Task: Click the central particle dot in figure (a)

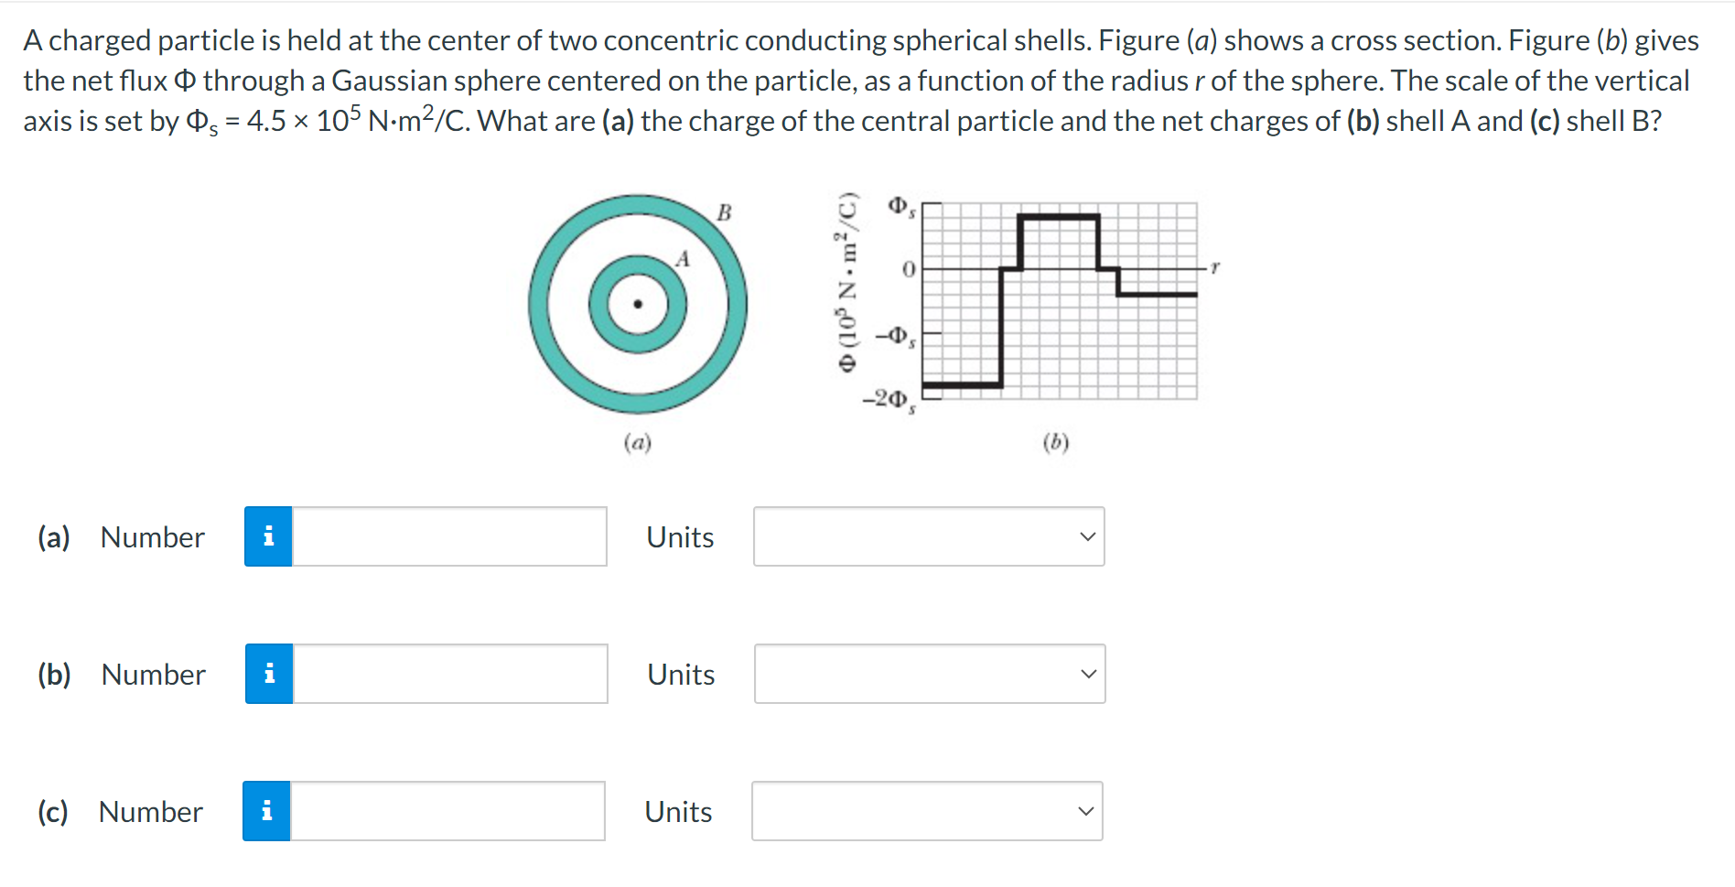Action: click(x=637, y=303)
